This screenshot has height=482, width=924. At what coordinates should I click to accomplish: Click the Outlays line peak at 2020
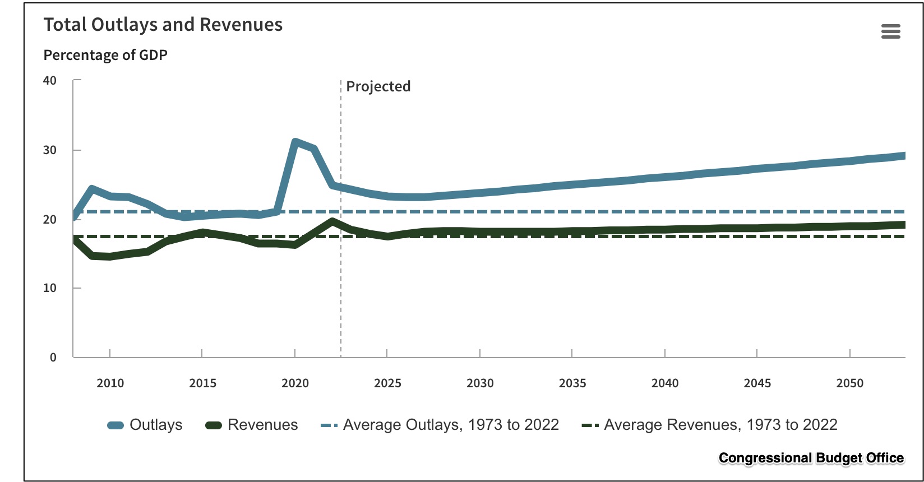click(x=295, y=142)
